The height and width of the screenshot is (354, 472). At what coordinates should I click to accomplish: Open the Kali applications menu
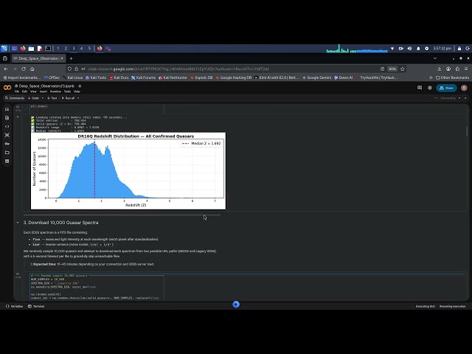[4, 48]
